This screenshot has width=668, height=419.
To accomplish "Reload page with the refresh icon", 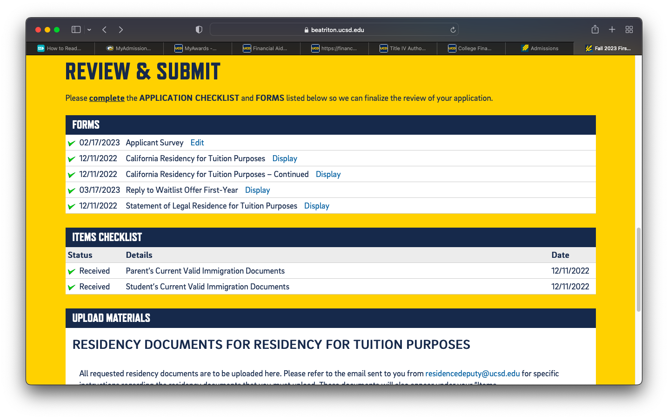I will pos(453,30).
